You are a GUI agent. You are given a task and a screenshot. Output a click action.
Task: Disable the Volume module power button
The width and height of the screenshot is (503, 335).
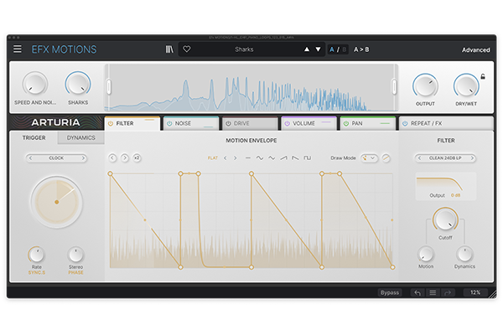pos(286,123)
